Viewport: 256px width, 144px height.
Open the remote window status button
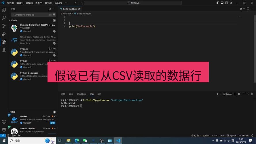[x=3, y=135]
